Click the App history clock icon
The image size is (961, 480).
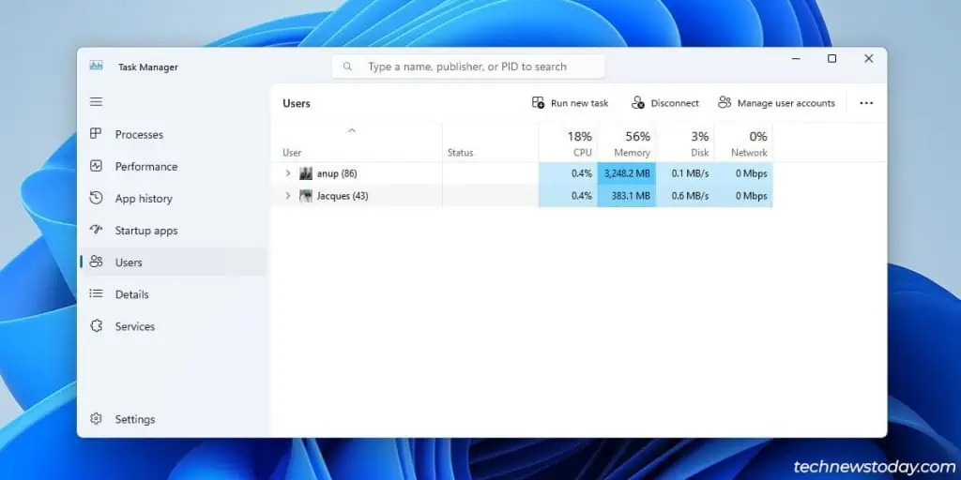(96, 198)
